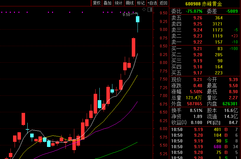Click the 9.00 price axis label
This screenshot has width=241, height=159.
click(x=164, y=29)
